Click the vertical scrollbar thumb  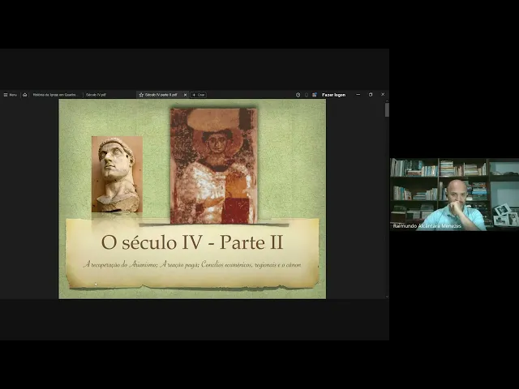pos(387,109)
